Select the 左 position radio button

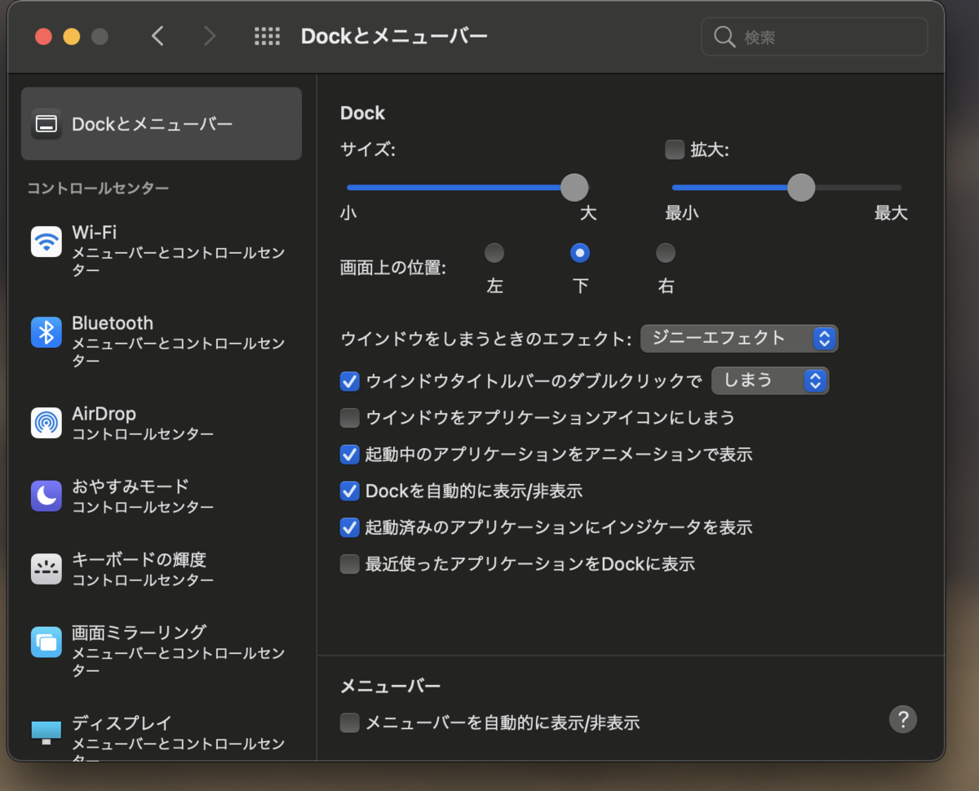[494, 252]
